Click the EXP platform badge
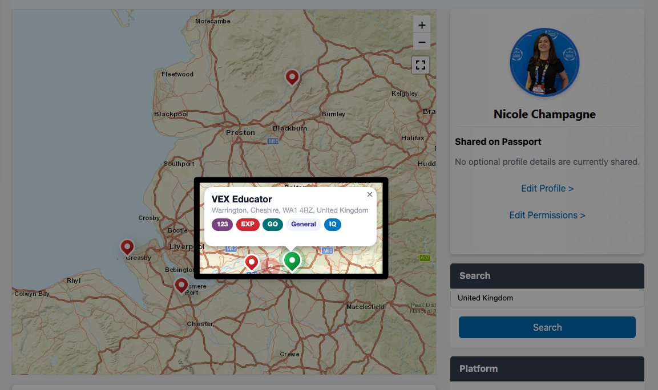Screen dimensions: 658x390 248,224
